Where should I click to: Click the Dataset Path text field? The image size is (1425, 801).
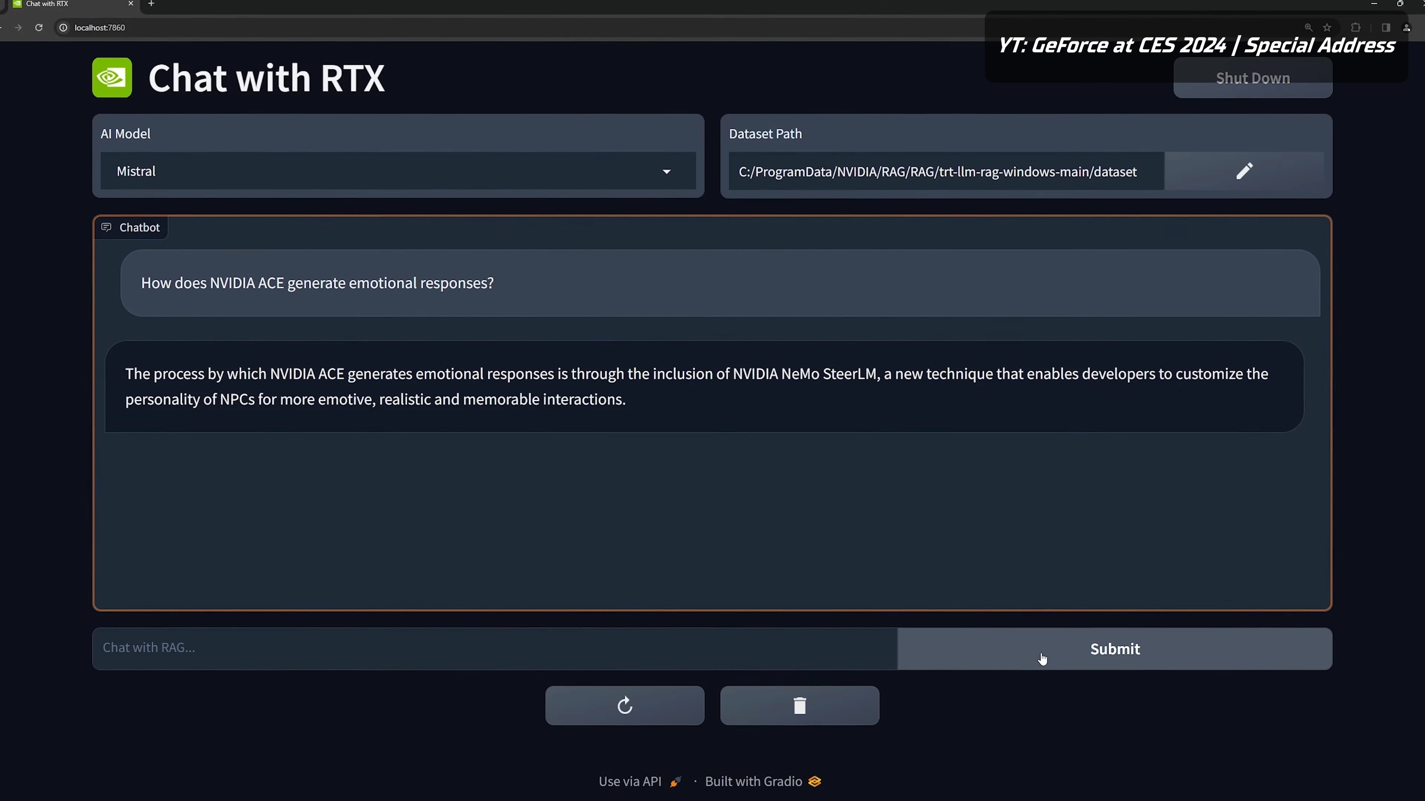946,171
